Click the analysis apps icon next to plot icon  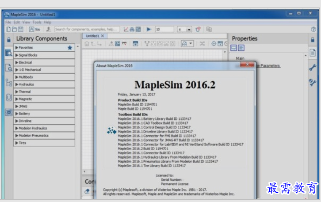132,29
